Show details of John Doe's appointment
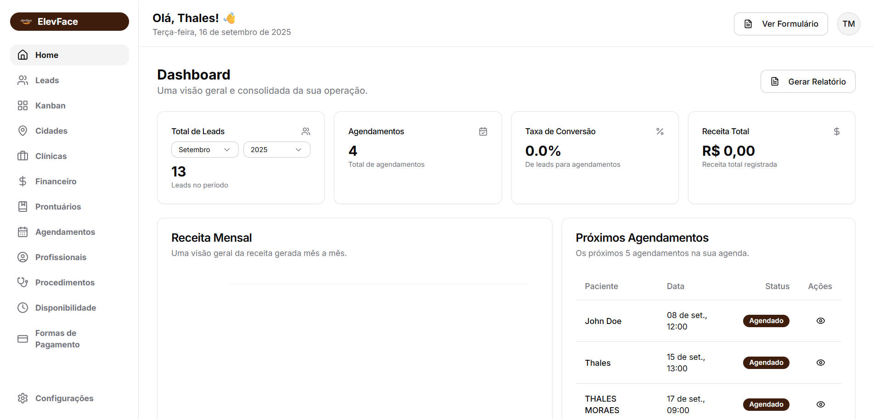The height and width of the screenshot is (420, 874). pos(821,321)
